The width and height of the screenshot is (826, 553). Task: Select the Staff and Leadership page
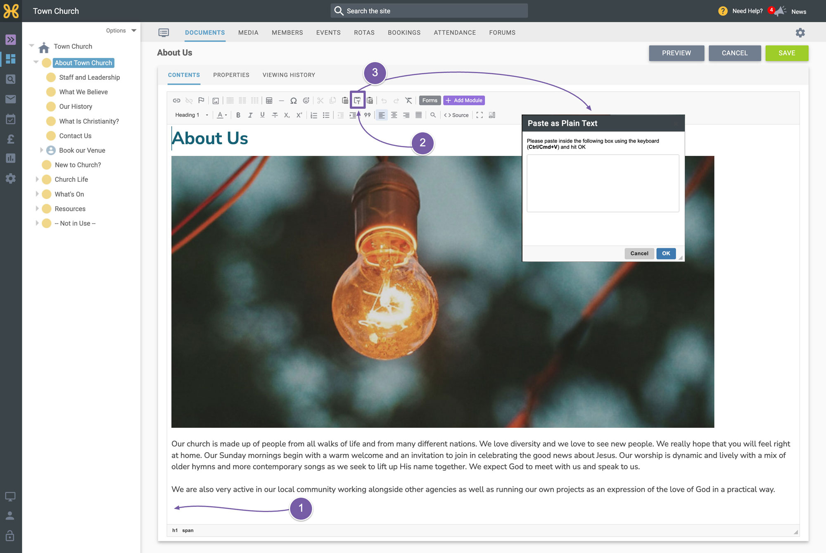coord(89,77)
